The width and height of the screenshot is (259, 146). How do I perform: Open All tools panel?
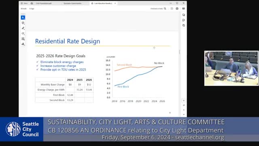(x=23, y=9)
